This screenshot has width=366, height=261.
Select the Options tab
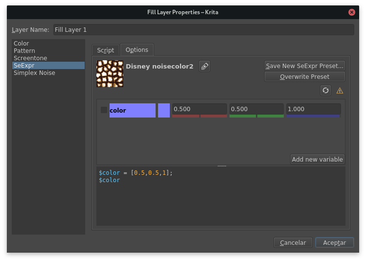(x=137, y=49)
